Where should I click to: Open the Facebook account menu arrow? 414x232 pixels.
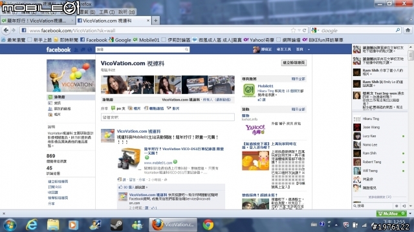[x=309, y=50]
